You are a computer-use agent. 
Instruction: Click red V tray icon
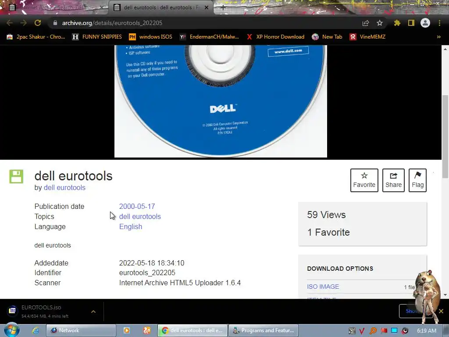click(362, 331)
